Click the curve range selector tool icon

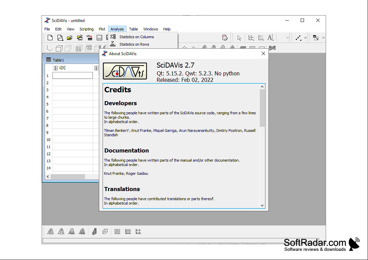pyautogui.click(x=261, y=38)
